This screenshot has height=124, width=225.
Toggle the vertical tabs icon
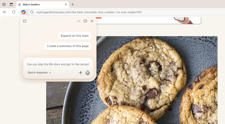(x=11, y=4)
